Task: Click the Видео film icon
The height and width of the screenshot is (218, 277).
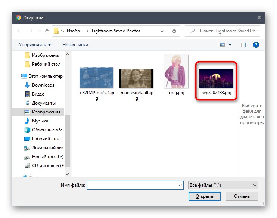Action: (27, 94)
